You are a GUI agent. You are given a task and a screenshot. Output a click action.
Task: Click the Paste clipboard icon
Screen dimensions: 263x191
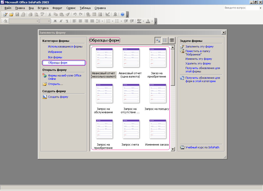point(62,14)
